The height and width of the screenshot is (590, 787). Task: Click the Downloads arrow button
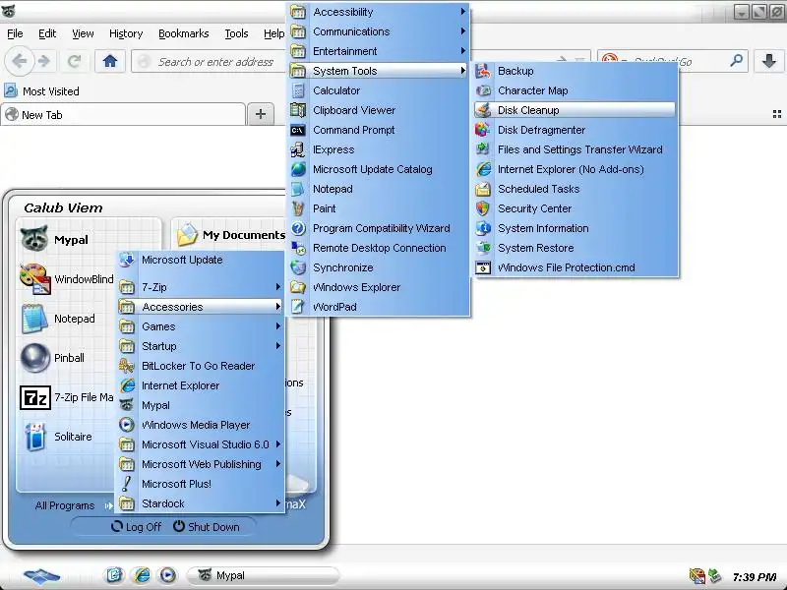click(x=768, y=61)
